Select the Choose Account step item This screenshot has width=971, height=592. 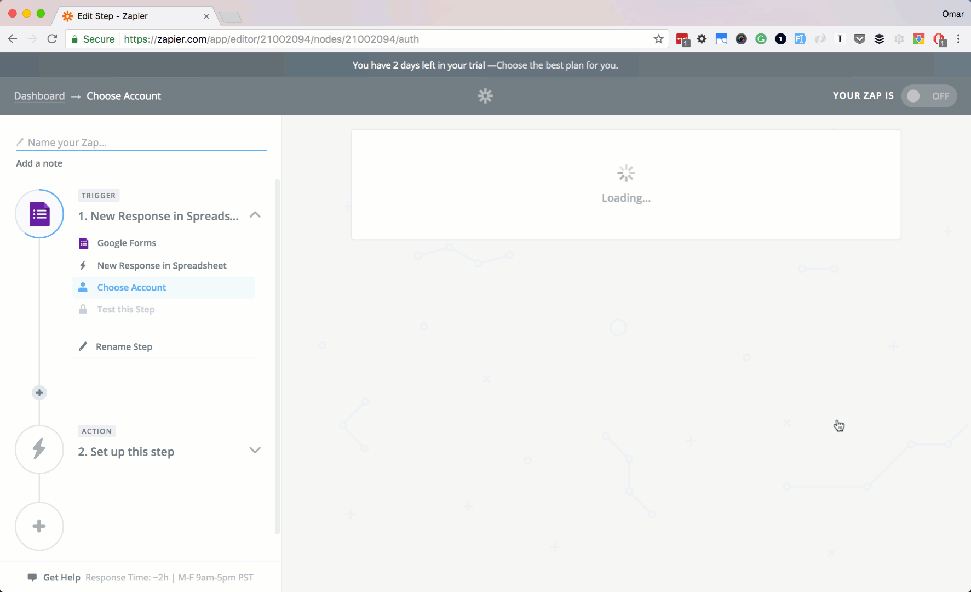point(164,287)
